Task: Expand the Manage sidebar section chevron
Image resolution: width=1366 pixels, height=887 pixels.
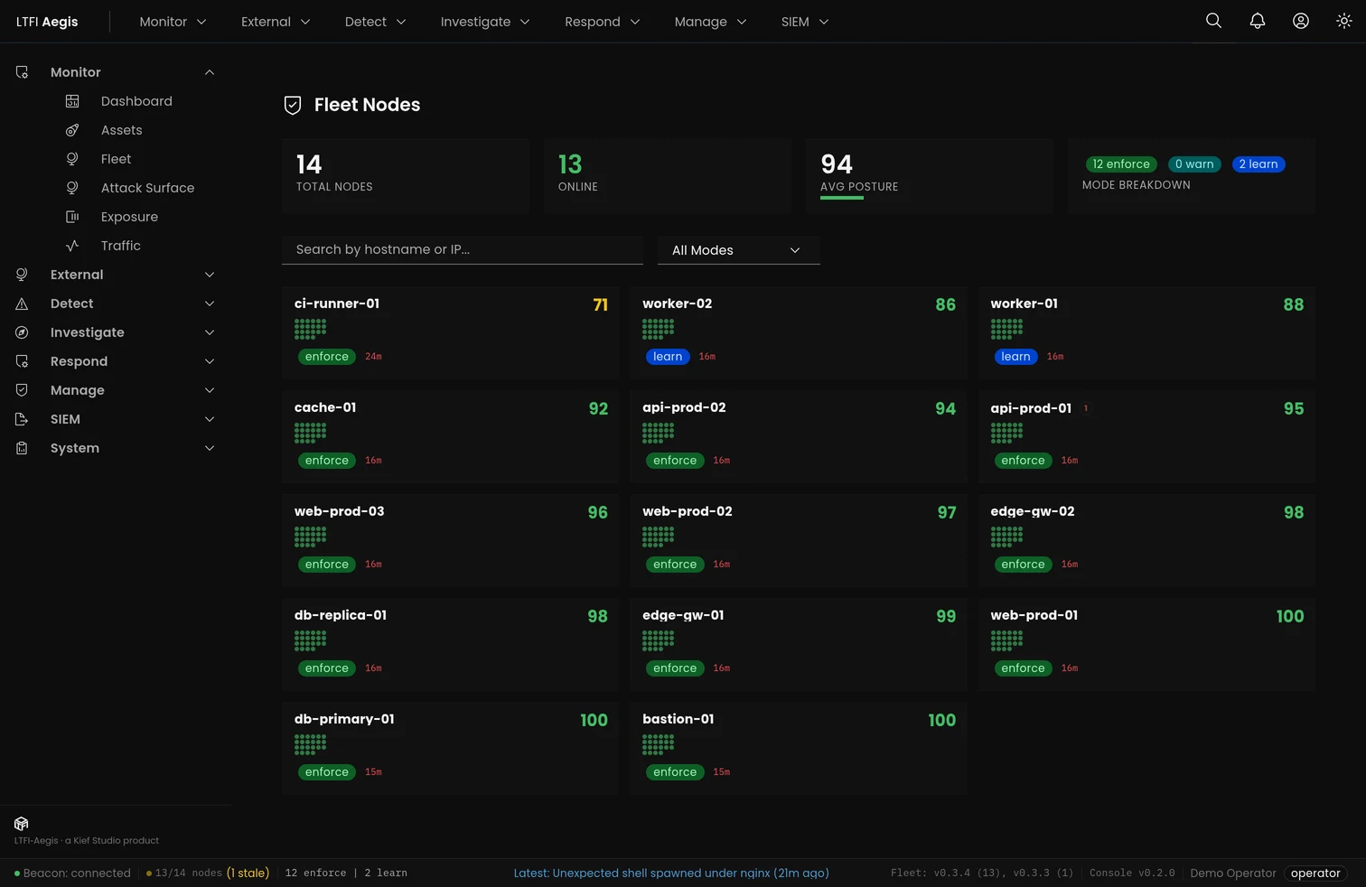Action: tap(210, 390)
